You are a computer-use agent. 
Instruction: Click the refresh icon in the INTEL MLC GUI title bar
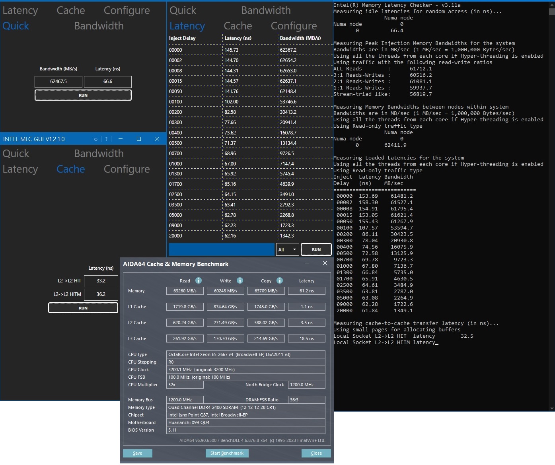[95, 139]
